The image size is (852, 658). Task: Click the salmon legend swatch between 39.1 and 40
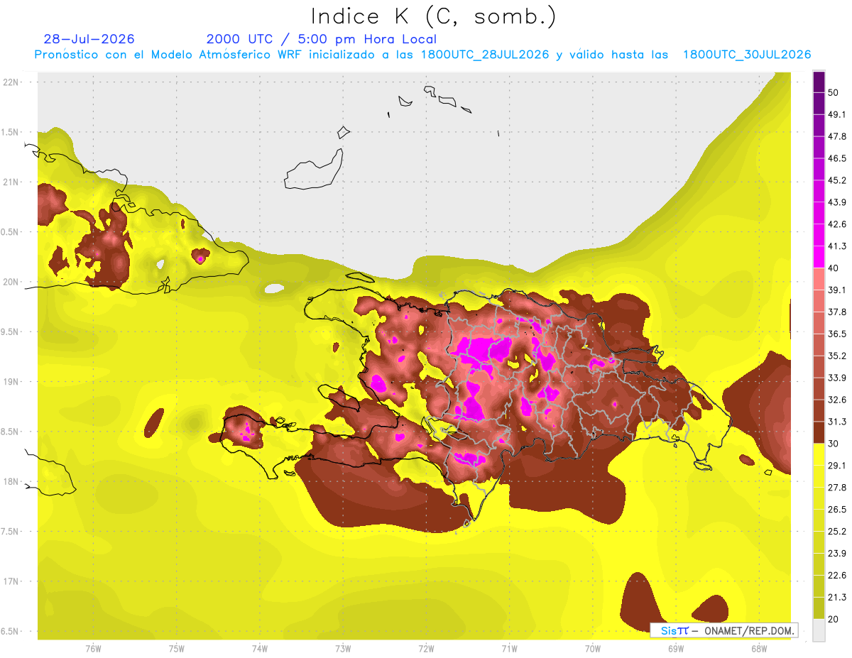pos(819,279)
